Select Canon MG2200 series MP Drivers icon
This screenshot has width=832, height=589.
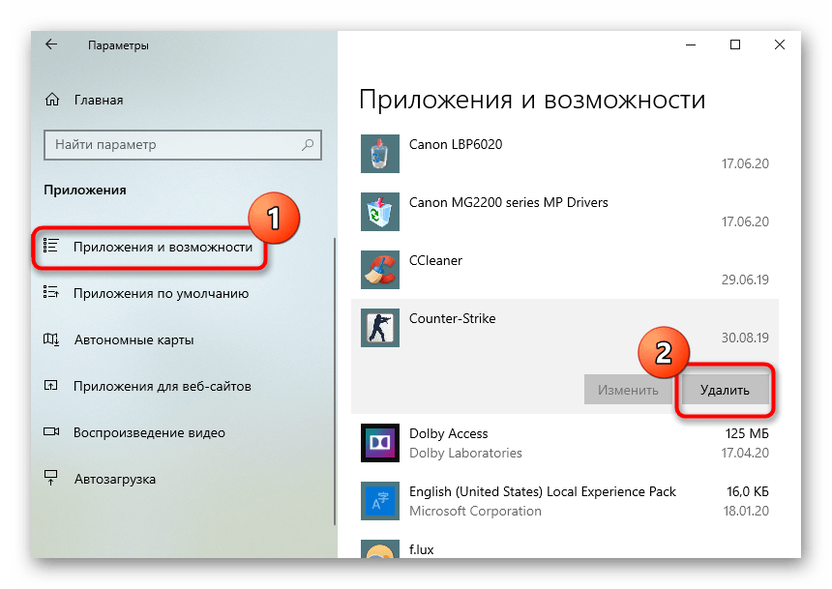379,212
